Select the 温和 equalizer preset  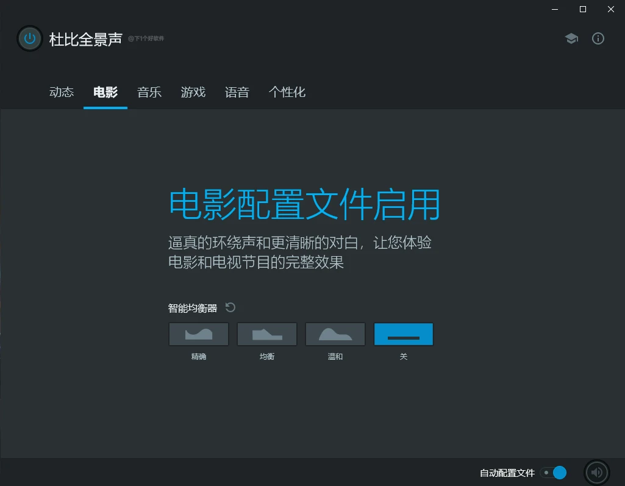[x=335, y=334]
